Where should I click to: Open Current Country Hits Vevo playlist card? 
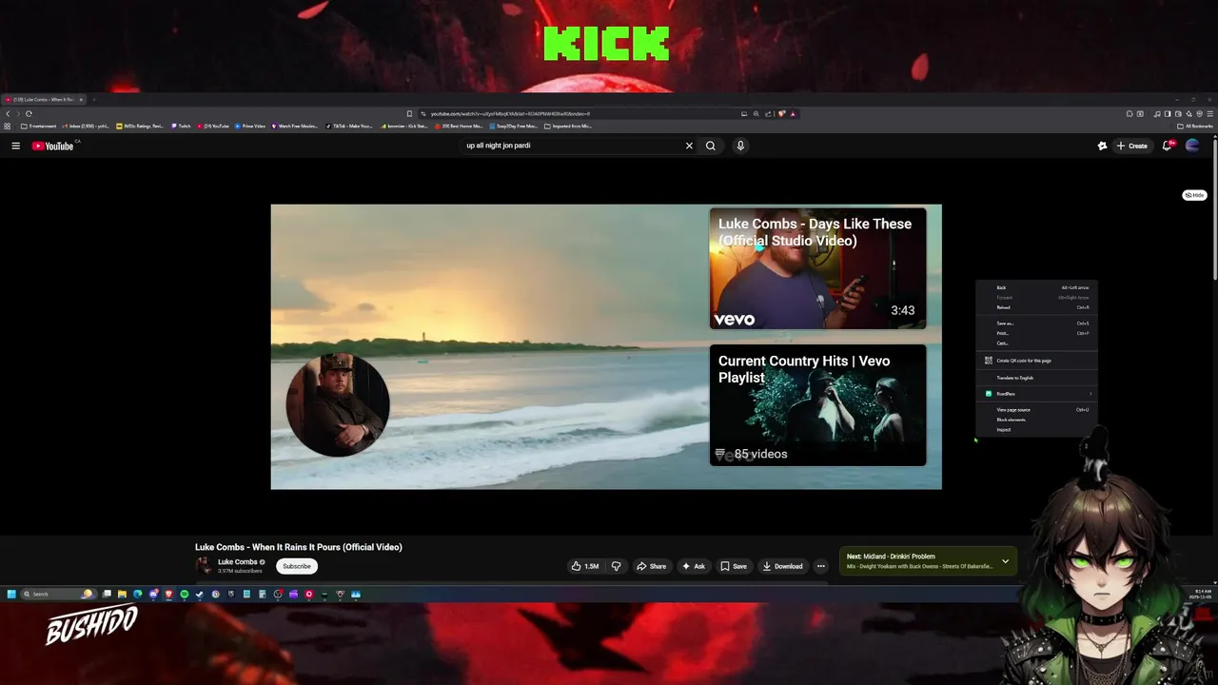click(x=817, y=404)
